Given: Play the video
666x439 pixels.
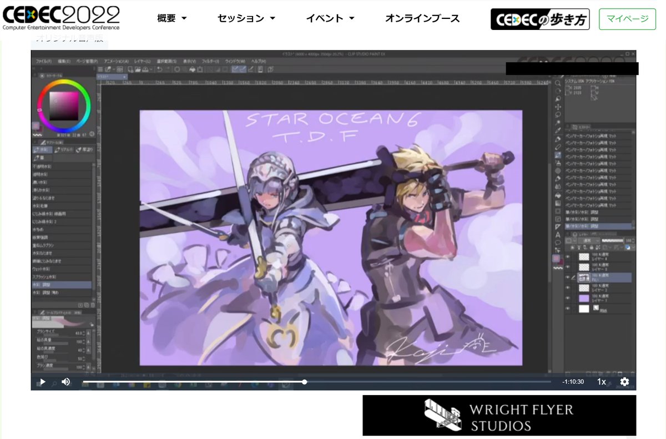Looking at the screenshot, I should pos(42,382).
